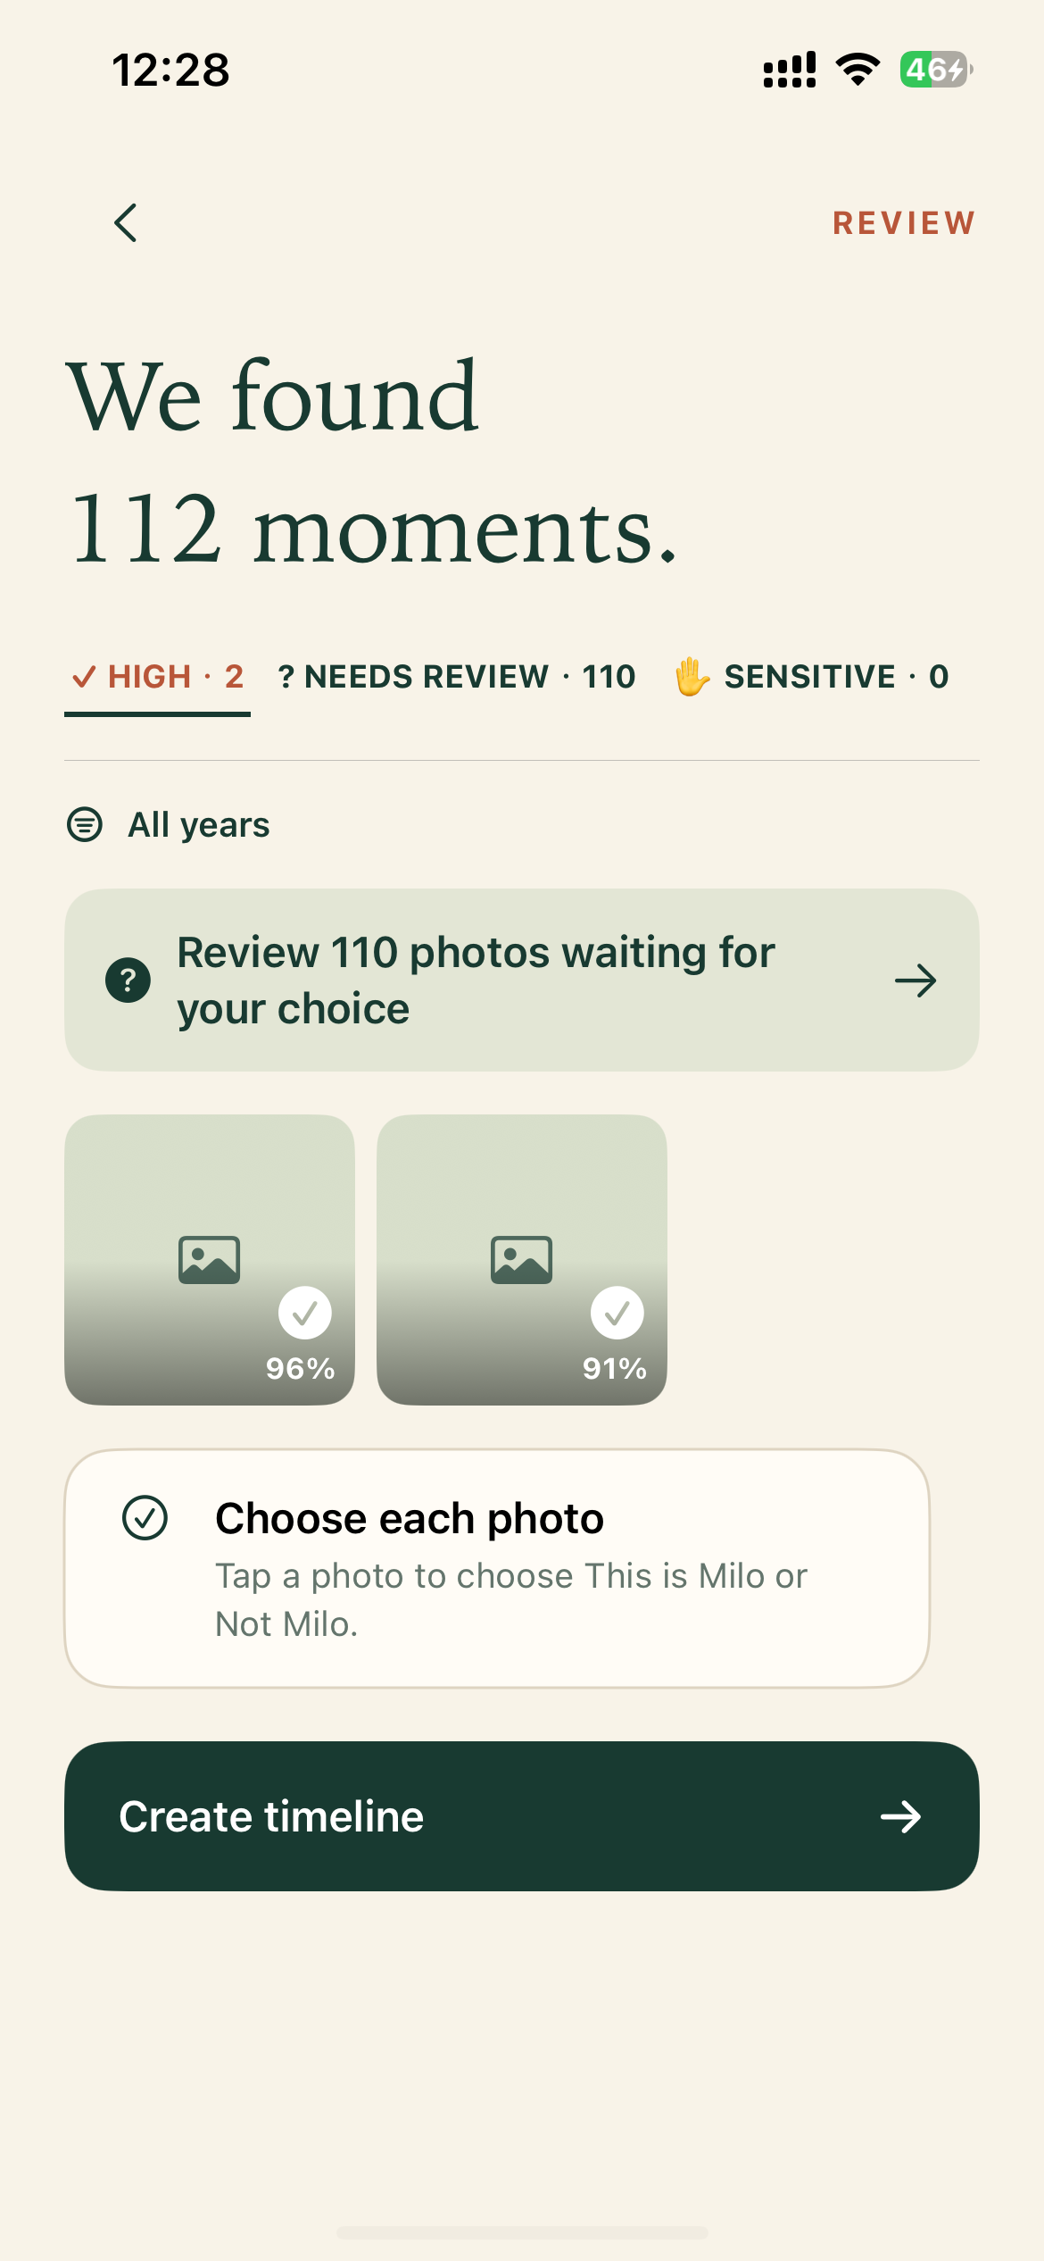
Task: Tap the REVIEW link at top right
Action: 904,223
